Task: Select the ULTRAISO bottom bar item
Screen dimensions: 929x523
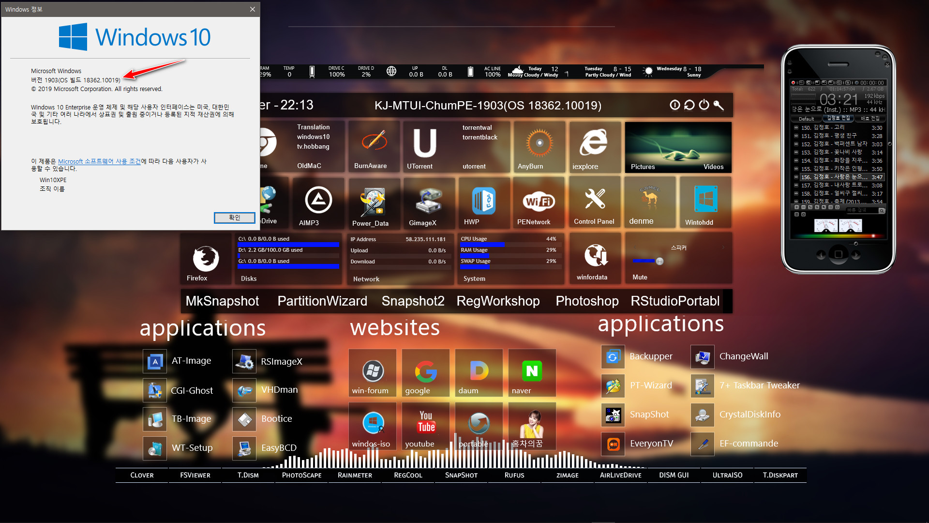Action: point(727,475)
